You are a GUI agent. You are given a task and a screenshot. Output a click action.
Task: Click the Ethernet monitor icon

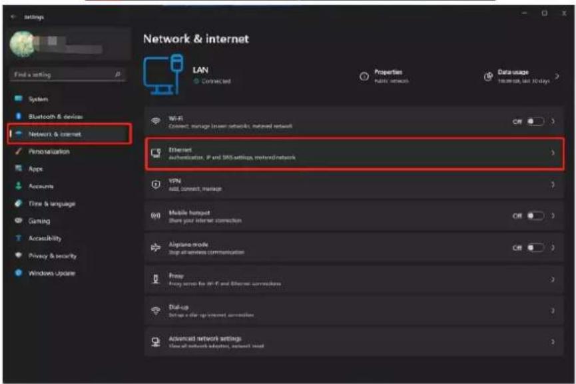pyautogui.click(x=156, y=153)
